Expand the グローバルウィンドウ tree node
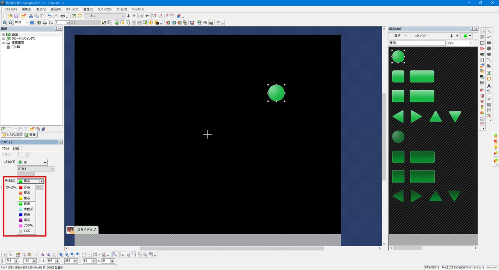 point(4,39)
